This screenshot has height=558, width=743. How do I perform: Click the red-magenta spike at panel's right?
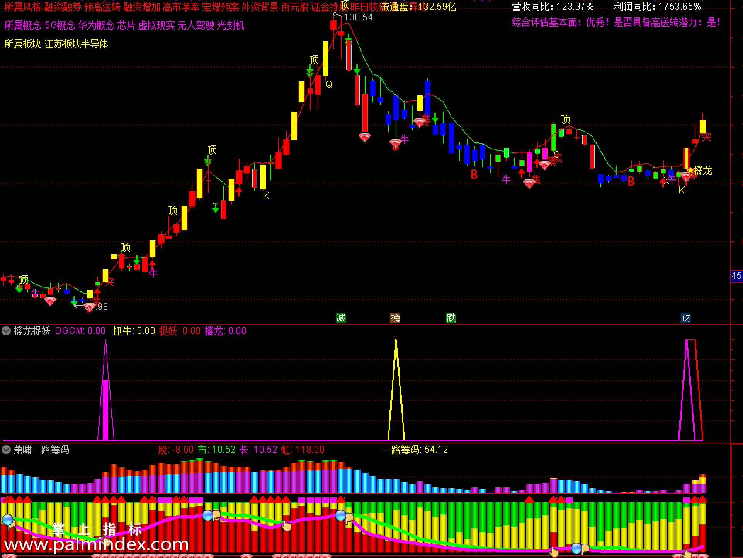point(691,390)
